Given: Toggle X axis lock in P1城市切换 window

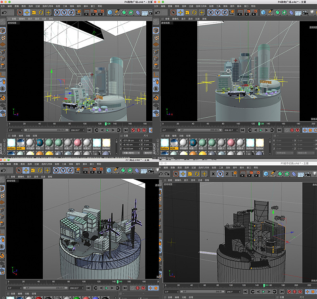Looking at the screenshot, I should click(x=213, y=174).
